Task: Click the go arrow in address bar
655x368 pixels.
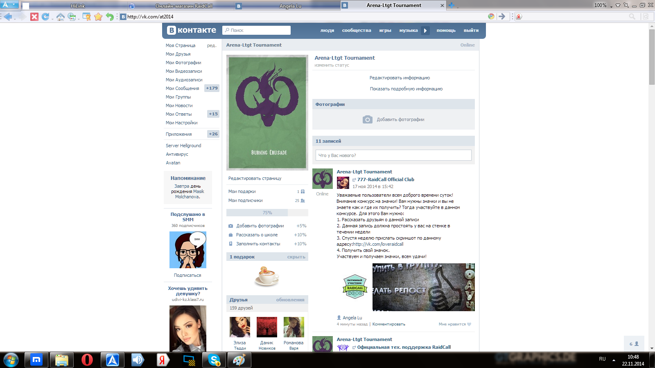Action: (x=502, y=16)
